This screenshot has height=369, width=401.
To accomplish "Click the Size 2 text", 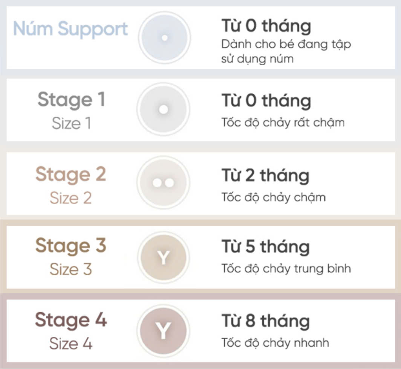I will [71, 198].
